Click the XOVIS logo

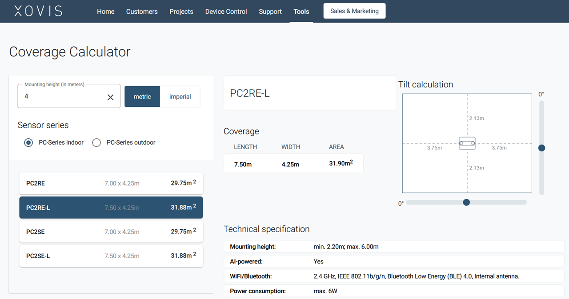coord(38,11)
